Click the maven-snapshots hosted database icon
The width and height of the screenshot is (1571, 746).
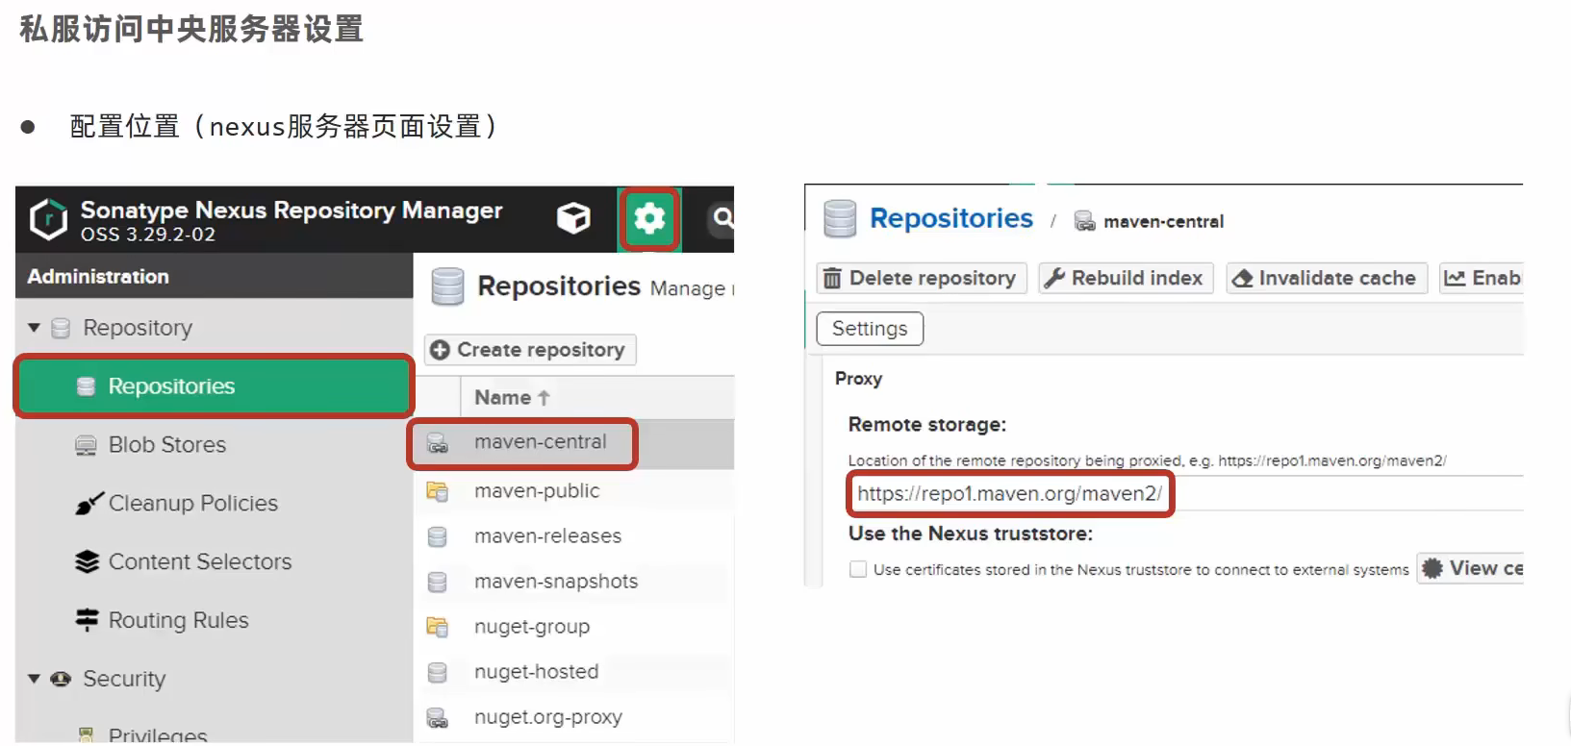(438, 582)
